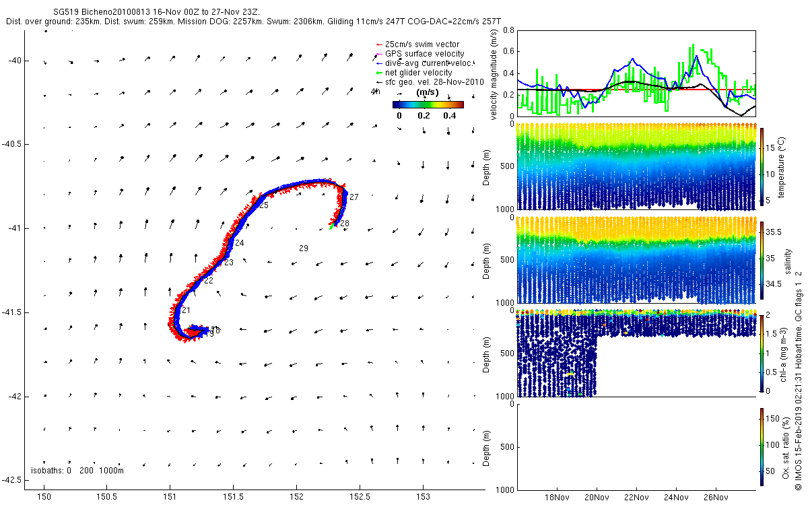
Task: Click the 24Nov time axis label
Action: [675, 498]
